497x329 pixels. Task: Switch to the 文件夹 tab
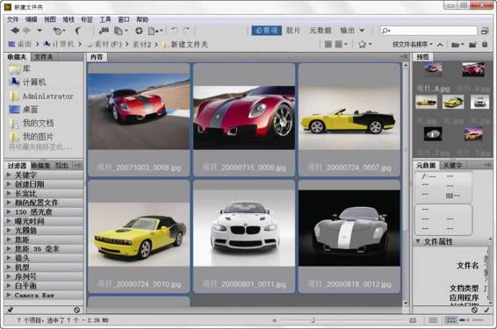(44, 57)
